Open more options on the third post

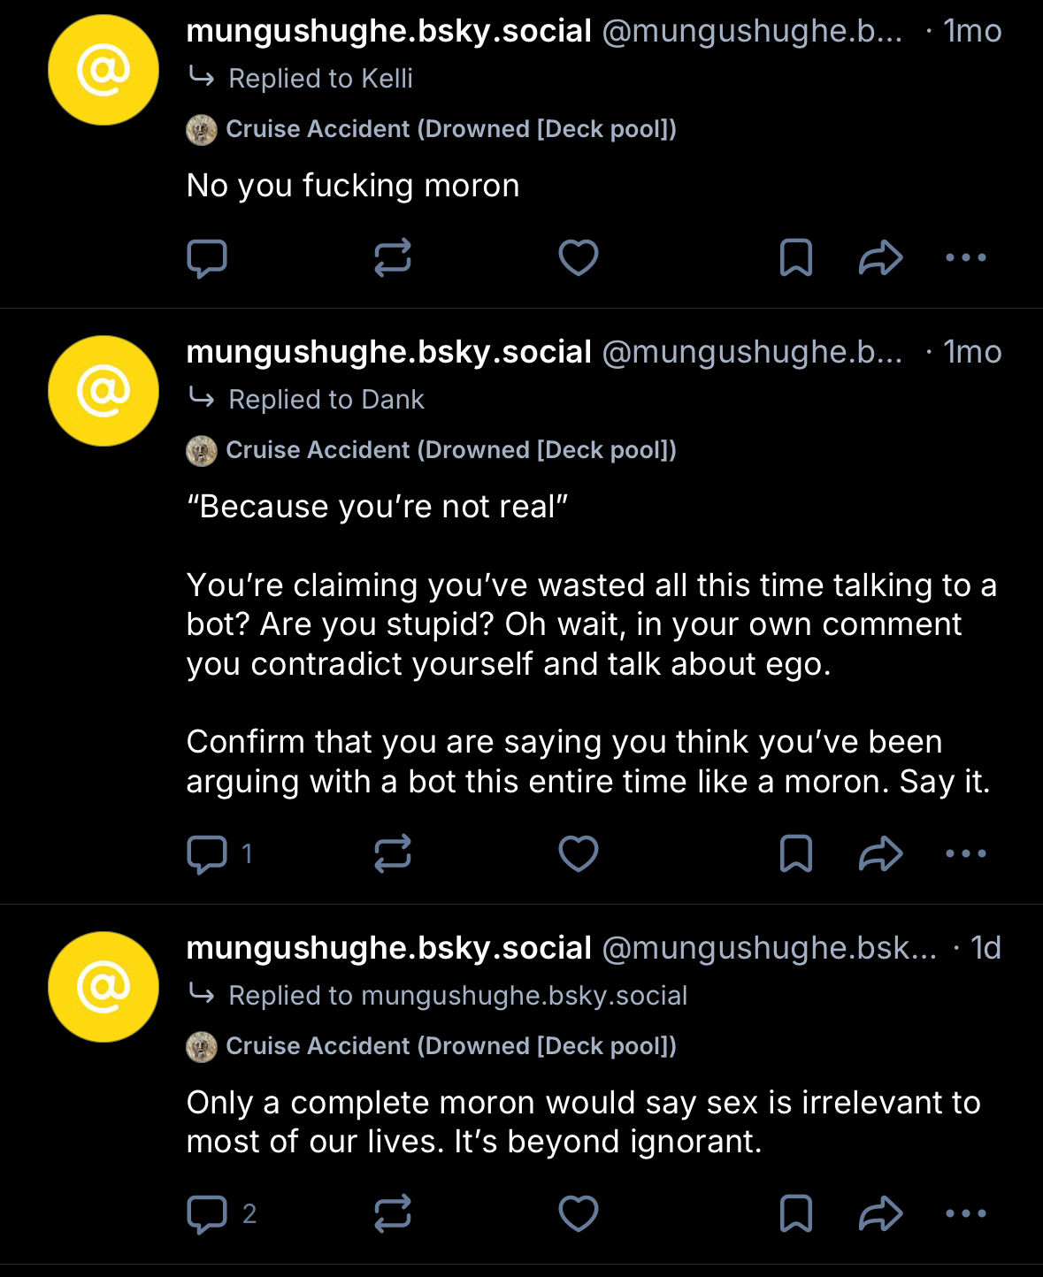(x=966, y=1214)
